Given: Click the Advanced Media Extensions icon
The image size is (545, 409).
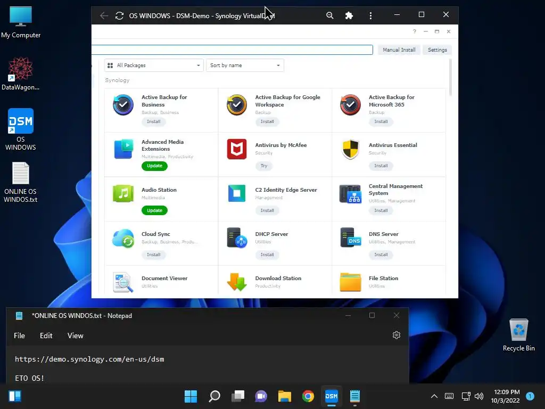Looking at the screenshot, I should coord(123,149).
